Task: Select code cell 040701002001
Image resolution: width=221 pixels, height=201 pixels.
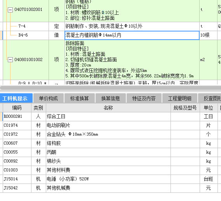Action: tap(28, 9)
